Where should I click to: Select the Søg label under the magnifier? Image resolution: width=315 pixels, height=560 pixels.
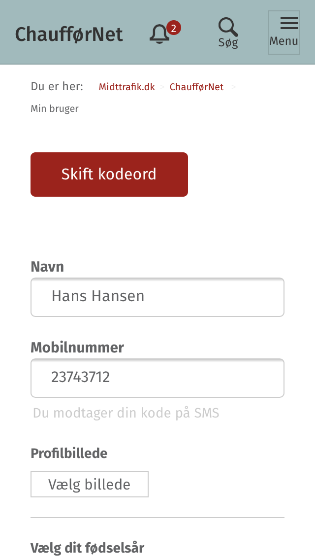pyautogui.click(x=228, y=42)
